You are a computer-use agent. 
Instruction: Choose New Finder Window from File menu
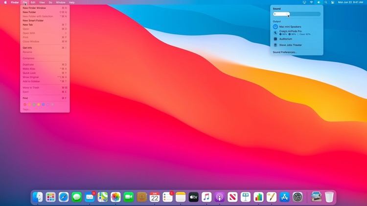tap(34, 8)
